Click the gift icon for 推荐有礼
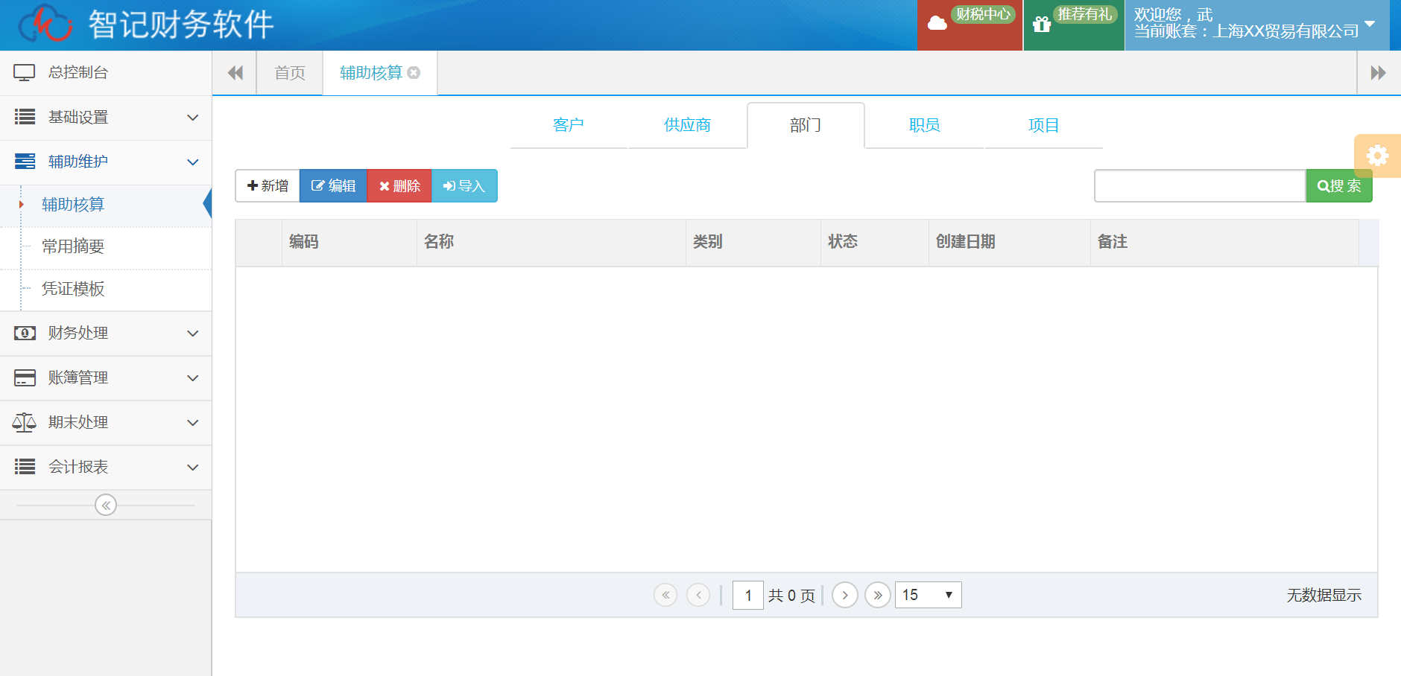Image resolution: width=1401 pixels, height=676 pixels. tap(1042, 25)
